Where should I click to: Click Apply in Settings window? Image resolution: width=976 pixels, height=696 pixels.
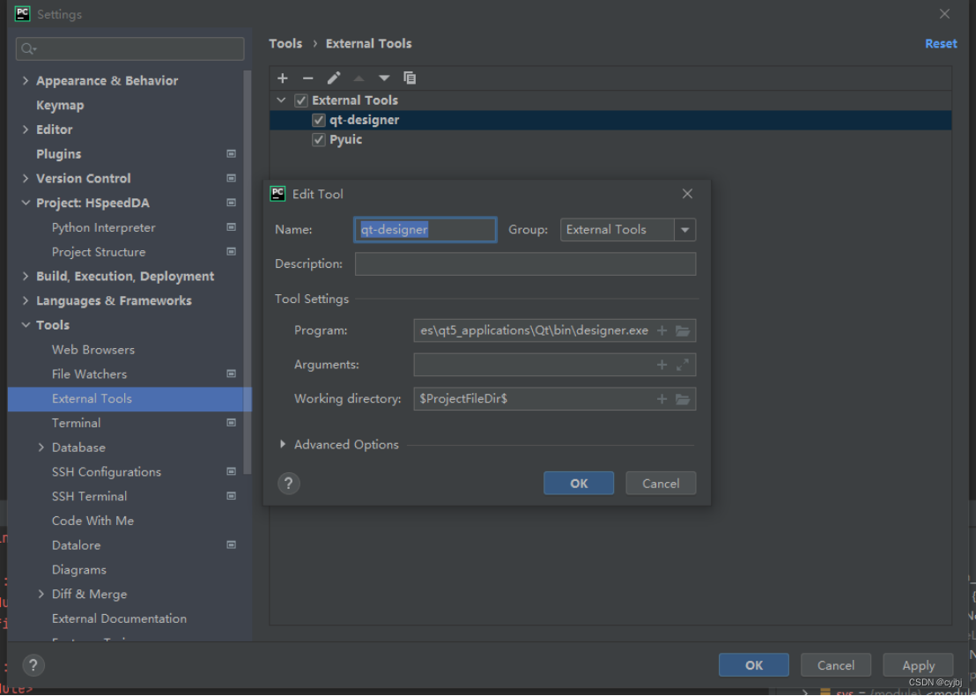[918, 665]
